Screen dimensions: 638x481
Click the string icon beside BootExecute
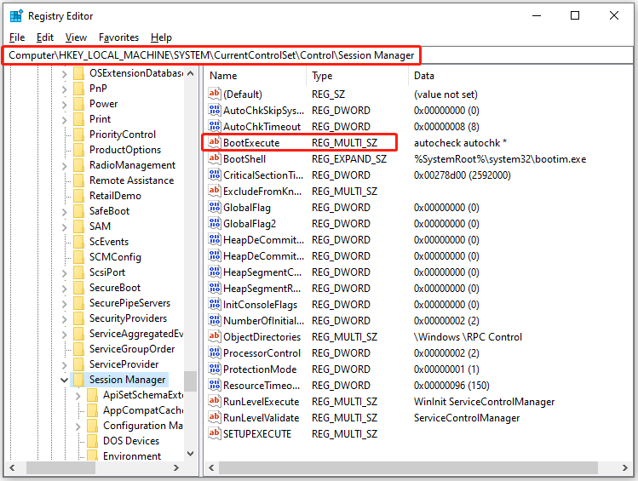[x=215, y=143]
